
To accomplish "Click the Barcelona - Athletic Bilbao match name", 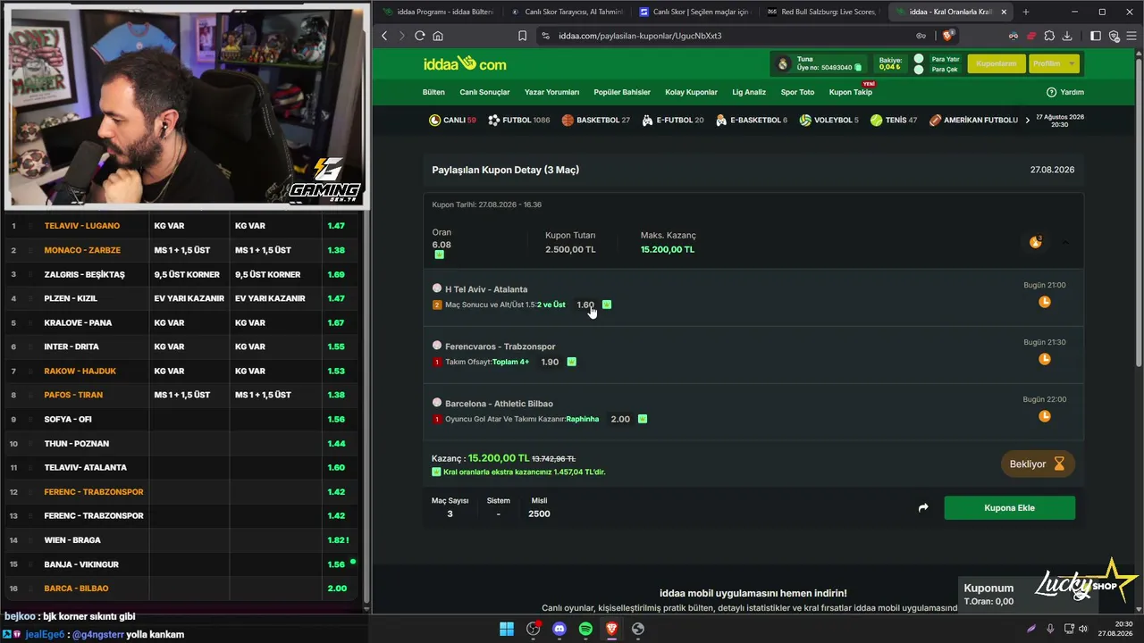I will (499, 404).
